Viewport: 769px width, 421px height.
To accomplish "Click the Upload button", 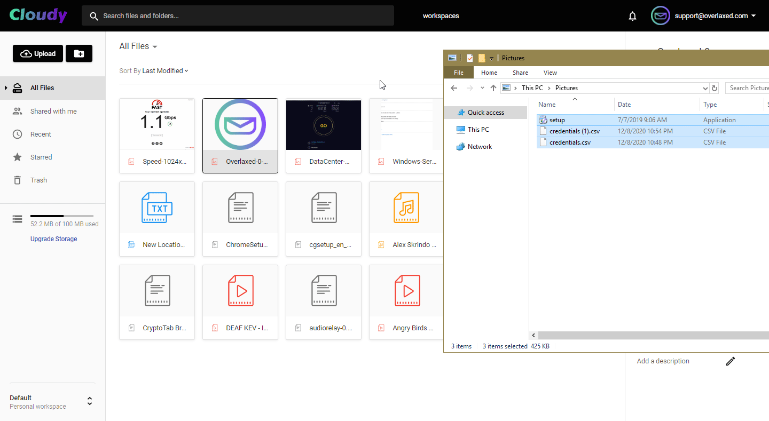I will click(38, 53).
